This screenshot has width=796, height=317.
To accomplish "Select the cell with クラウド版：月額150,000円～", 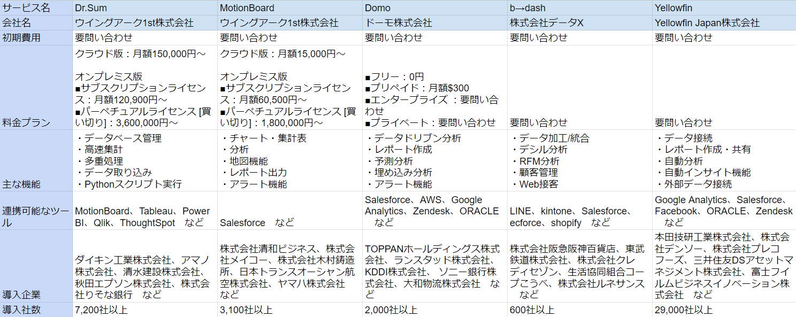I will point(145,88).
